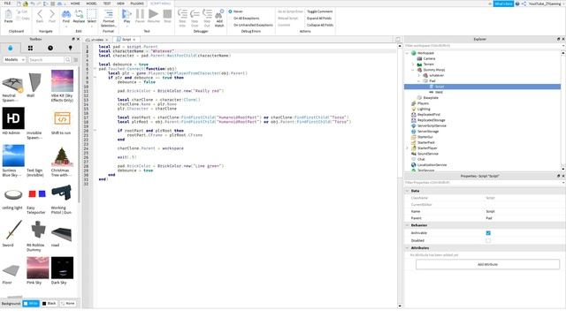Toggle the Archivable checkbox
Image resolution: width=566 pixels, height=318 pixels.
488,233
